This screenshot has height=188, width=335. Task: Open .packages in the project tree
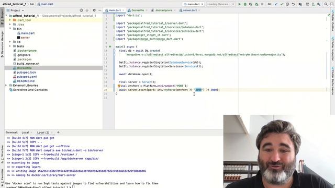click(24, 59)
